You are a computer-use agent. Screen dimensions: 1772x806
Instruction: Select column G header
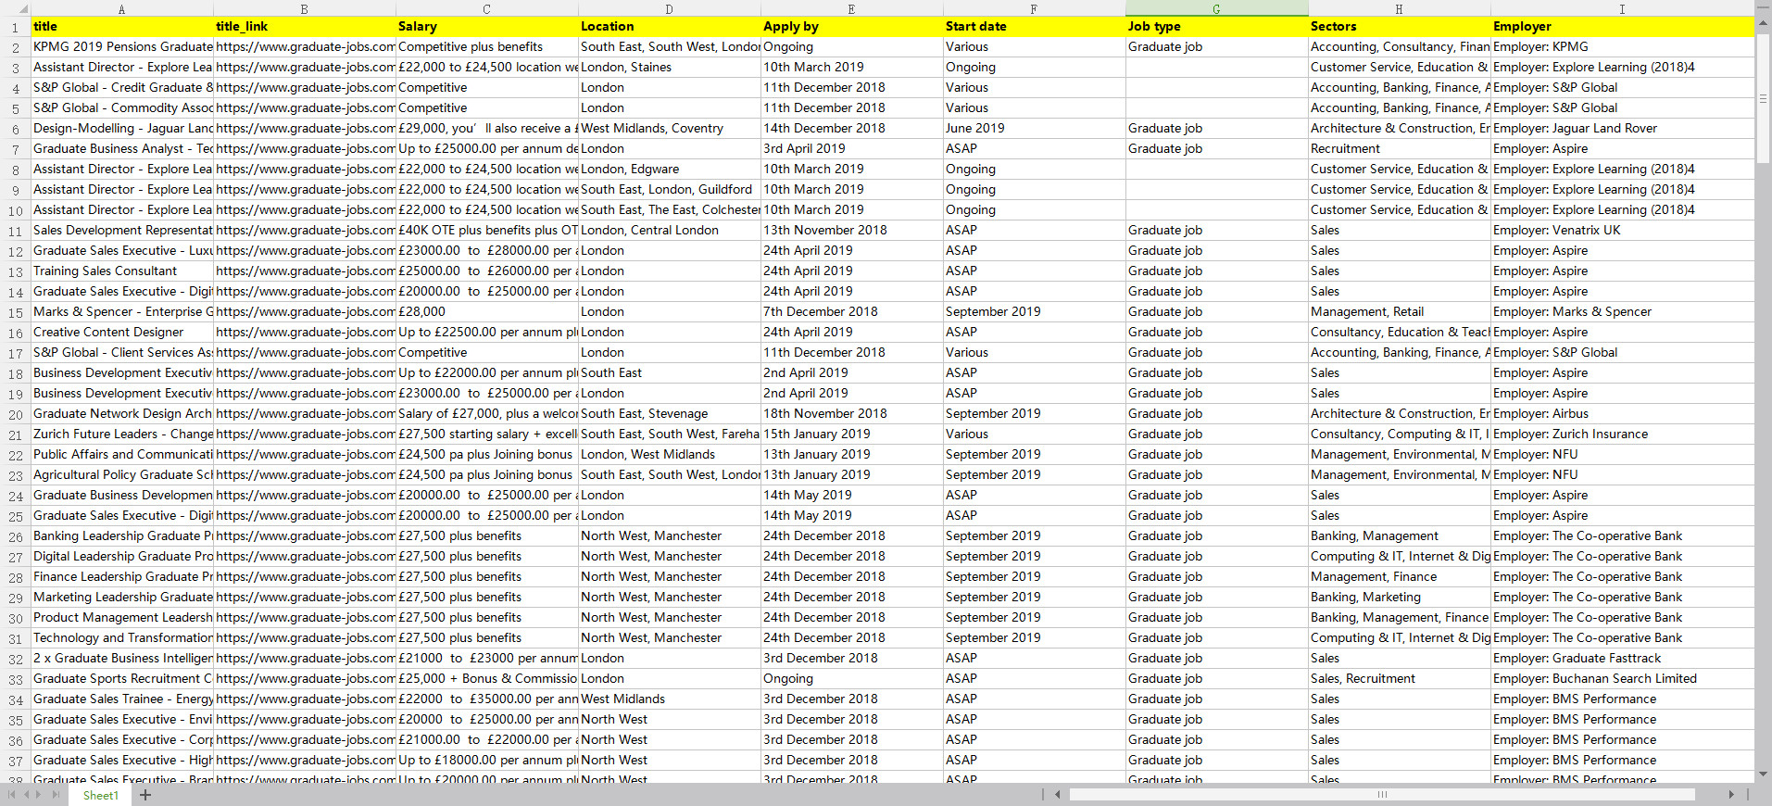coord(1215,8)
